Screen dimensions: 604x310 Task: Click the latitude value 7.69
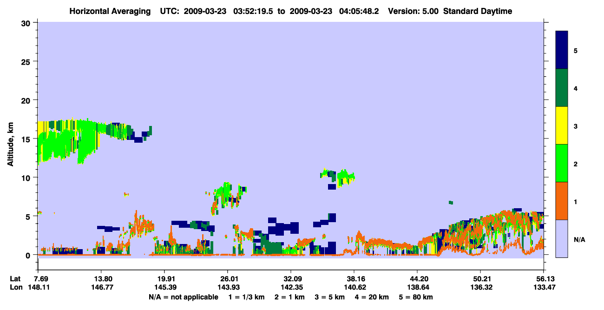42,279
